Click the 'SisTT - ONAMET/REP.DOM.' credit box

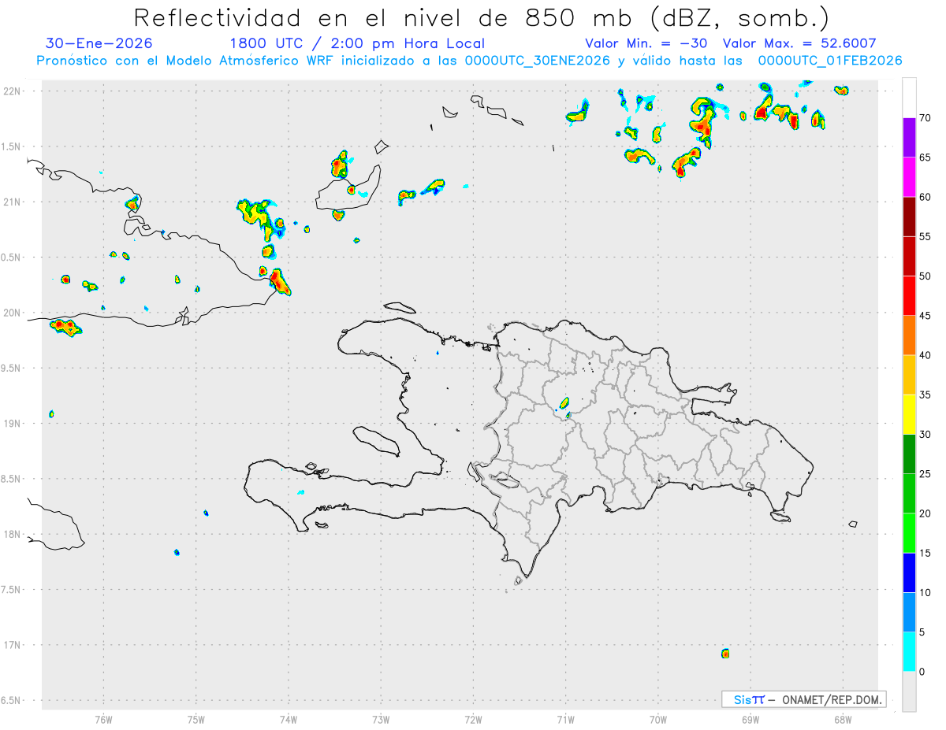coord(803,699)
